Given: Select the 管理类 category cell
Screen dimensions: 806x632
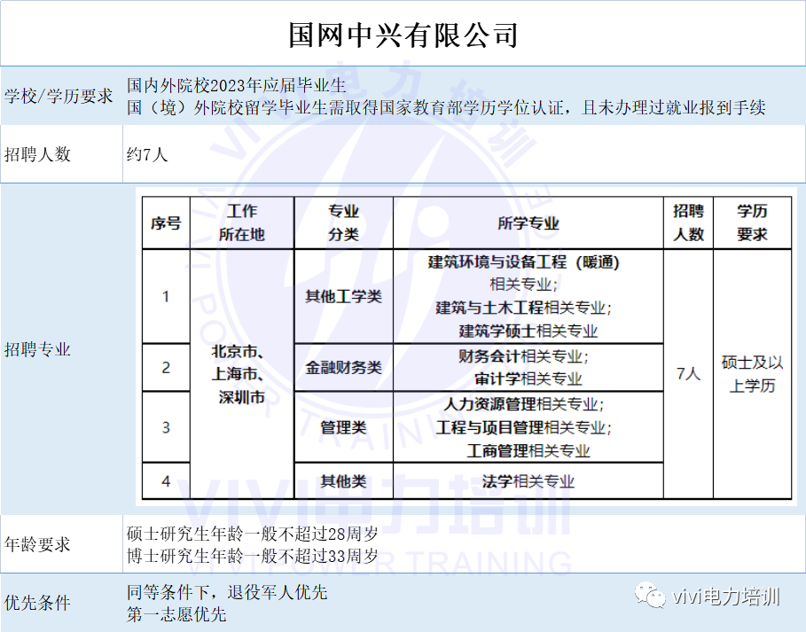Looking at the screenshot, I should [343, 427].
